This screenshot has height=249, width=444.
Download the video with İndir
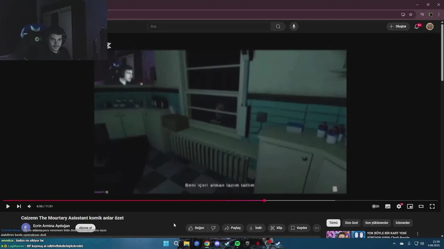256,228
